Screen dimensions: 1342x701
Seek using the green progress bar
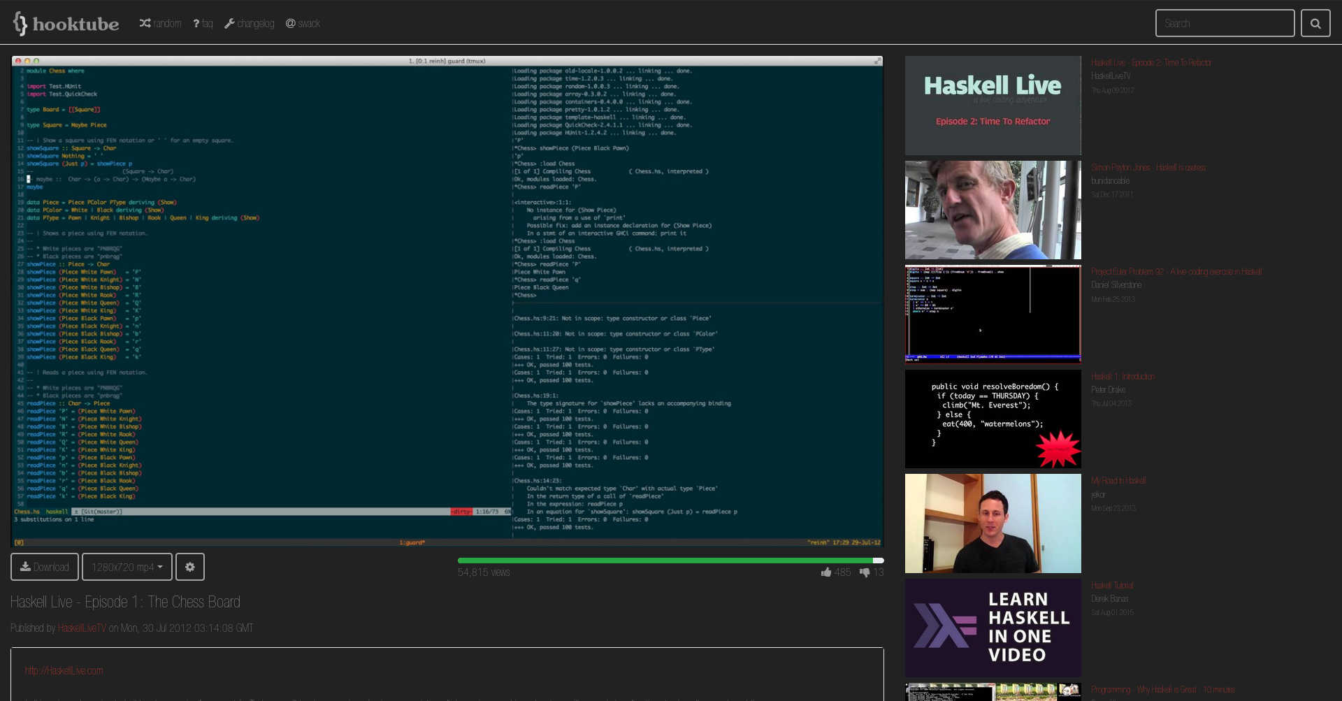tap(670, 560)
